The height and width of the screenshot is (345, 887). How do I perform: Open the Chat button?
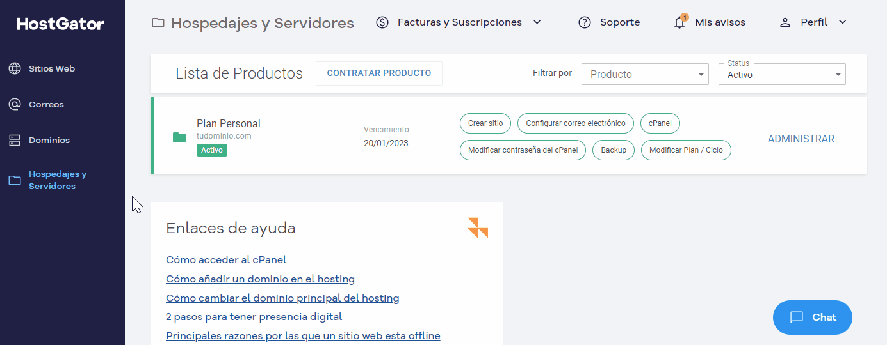[813, 318]
